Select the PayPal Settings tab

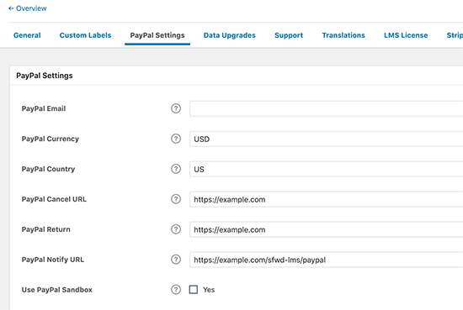point(157,35)
